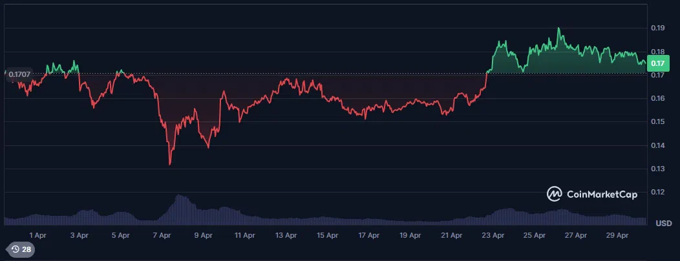Image resolution: width=680 pixels, height=261 pixels.
Task: Click the 15 Apr date label
Action: click(328, 235)
